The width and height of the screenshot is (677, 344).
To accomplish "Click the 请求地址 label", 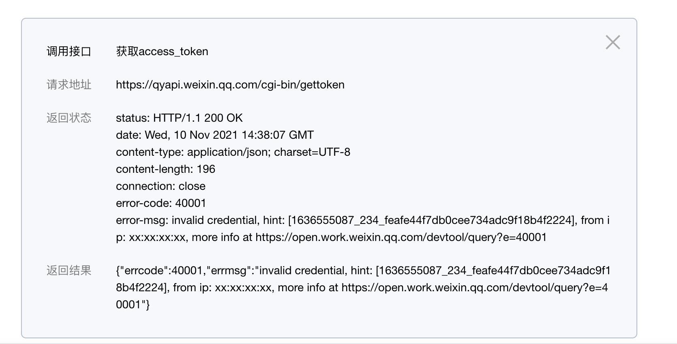I will pos(69,85).
